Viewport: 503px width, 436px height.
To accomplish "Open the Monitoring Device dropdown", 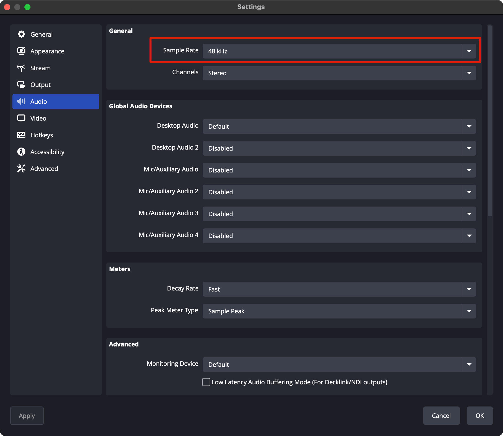I will click(339, 365).
